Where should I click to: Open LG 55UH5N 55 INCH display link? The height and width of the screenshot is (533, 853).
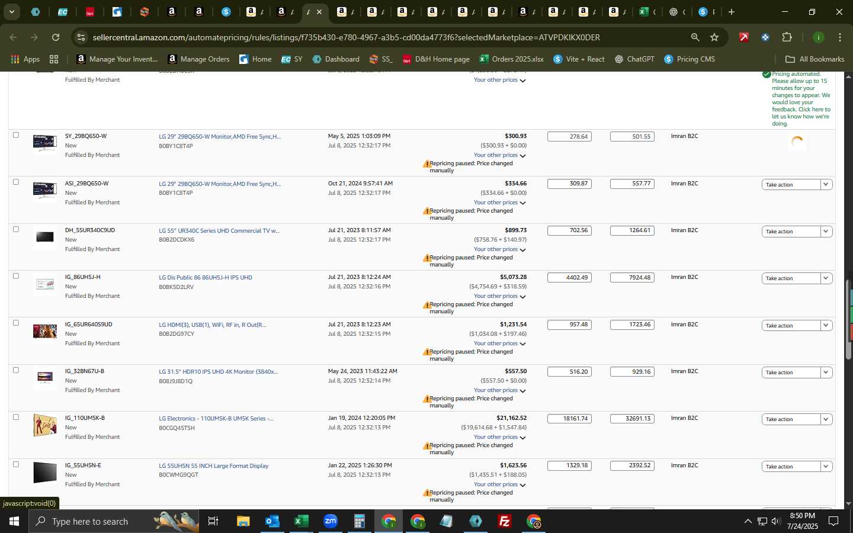(214, 466)
